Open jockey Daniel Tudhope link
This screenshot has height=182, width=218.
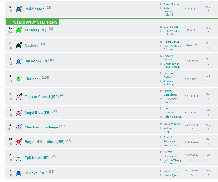tap(169, 140)
